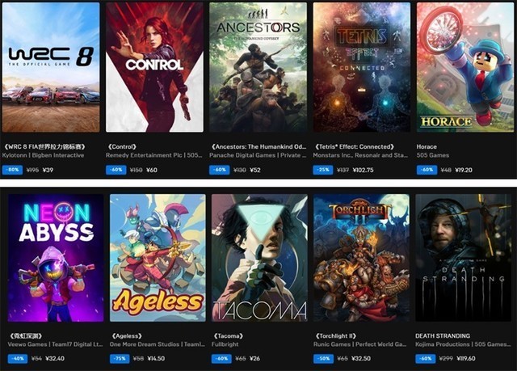The image size is (517, 371).
Task: Click the Horace game cover image
Action: 465,67
